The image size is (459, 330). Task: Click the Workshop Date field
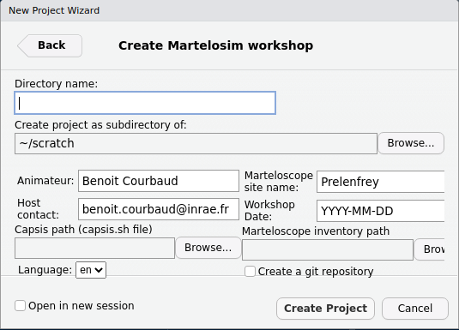(x=381, y=211)
